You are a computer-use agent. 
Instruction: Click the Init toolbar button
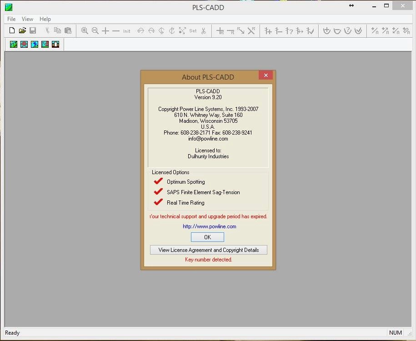click(127, 31)
